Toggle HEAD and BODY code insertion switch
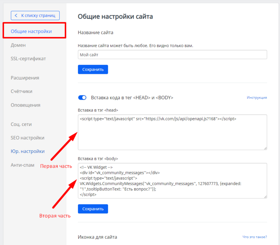The width and height of the screenshot is (280, 245). click(x=82, y=97)
